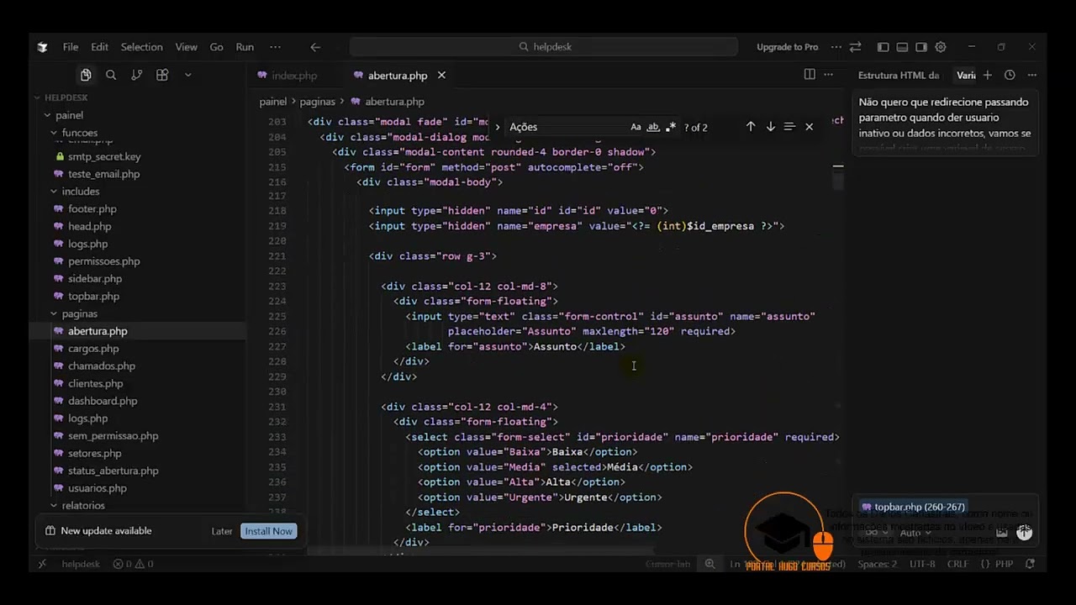Open chamados.php in the explorer
The height and width of the screenshot is (605, 1076).
click(101, 366)
